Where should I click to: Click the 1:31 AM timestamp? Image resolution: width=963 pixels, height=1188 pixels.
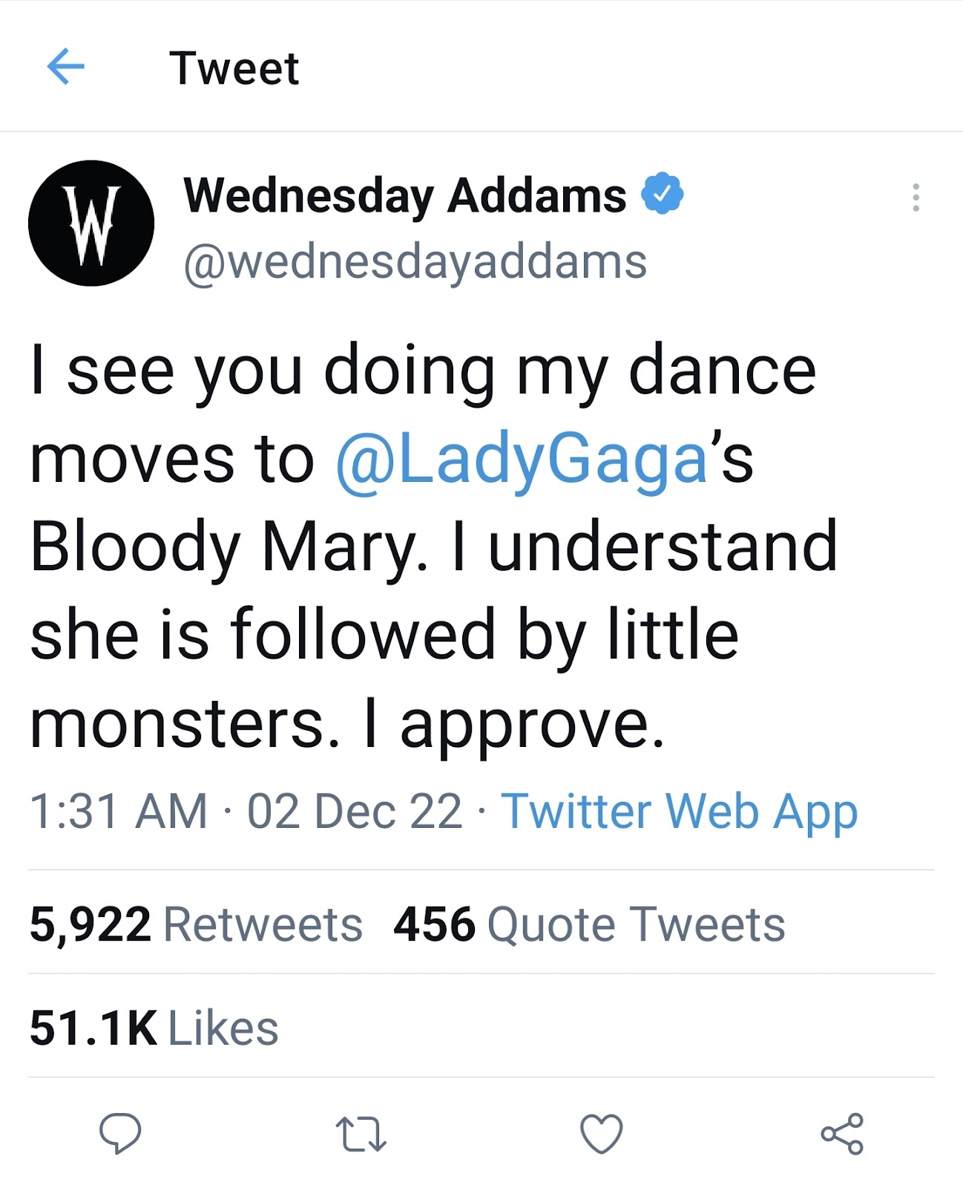pyautogui.click(x=119, y=811)
